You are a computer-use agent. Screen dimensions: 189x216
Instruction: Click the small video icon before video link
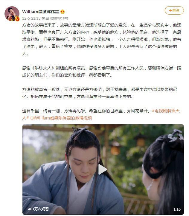[33, 118]
